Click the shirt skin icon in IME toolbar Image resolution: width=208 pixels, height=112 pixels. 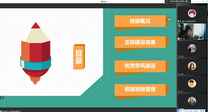(x=201, y=111)
